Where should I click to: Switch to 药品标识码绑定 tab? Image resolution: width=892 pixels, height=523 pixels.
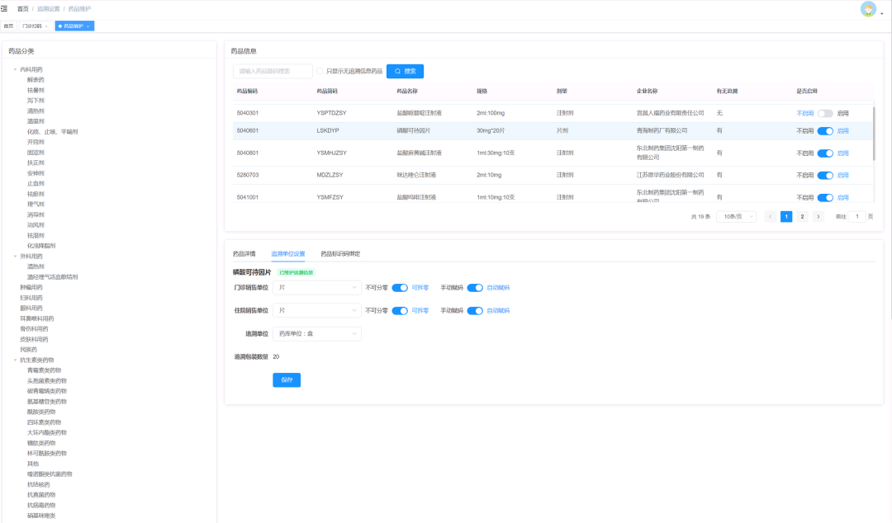[340, 253]
